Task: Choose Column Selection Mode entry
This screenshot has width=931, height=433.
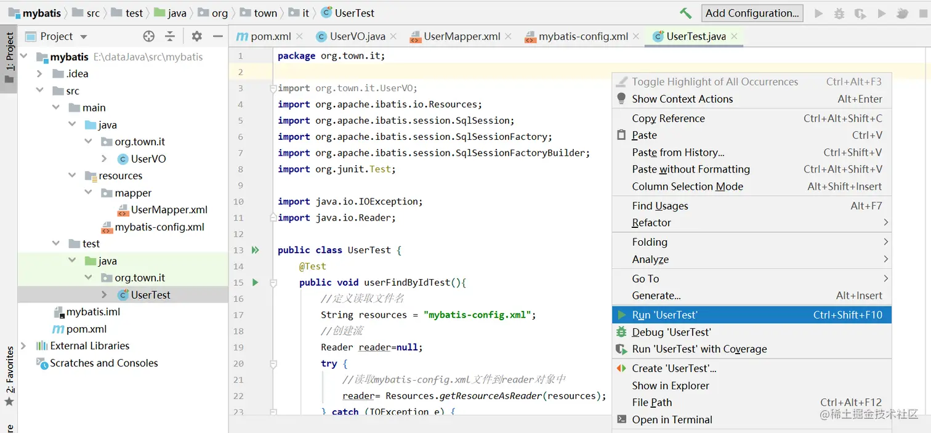Action: tap(752, 186)
